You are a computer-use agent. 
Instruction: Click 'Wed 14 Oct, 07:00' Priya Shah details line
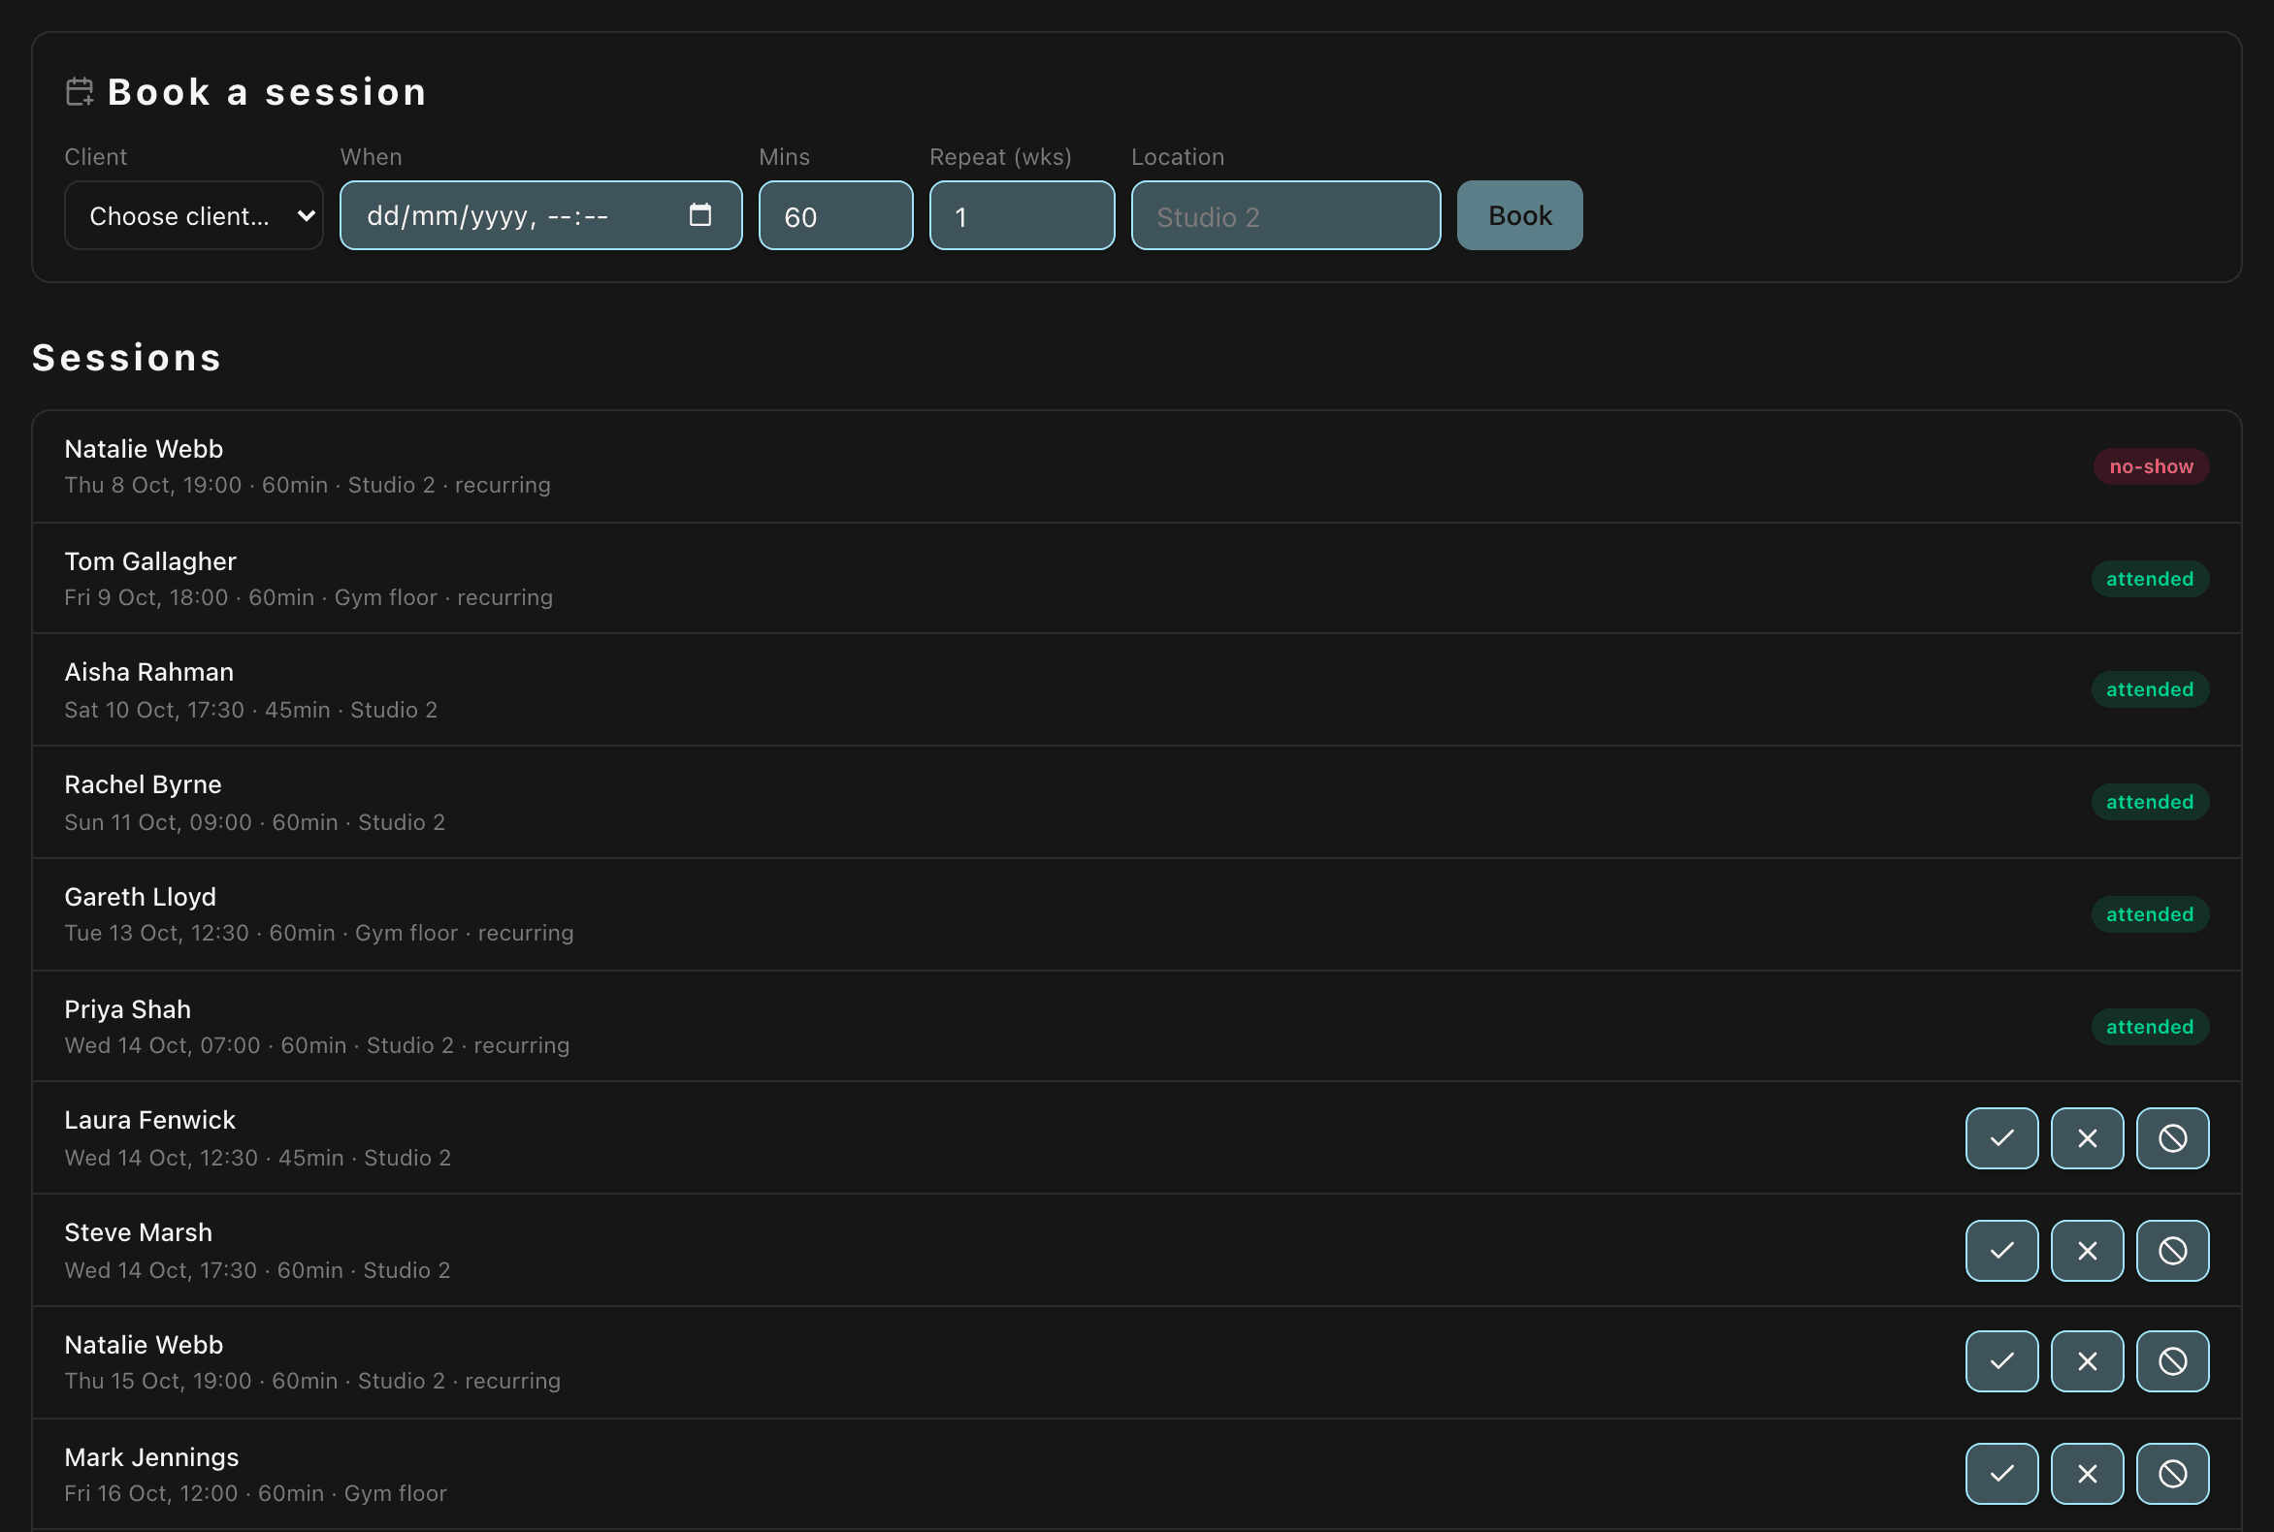pyautogui.click(x=317, y=1044)
